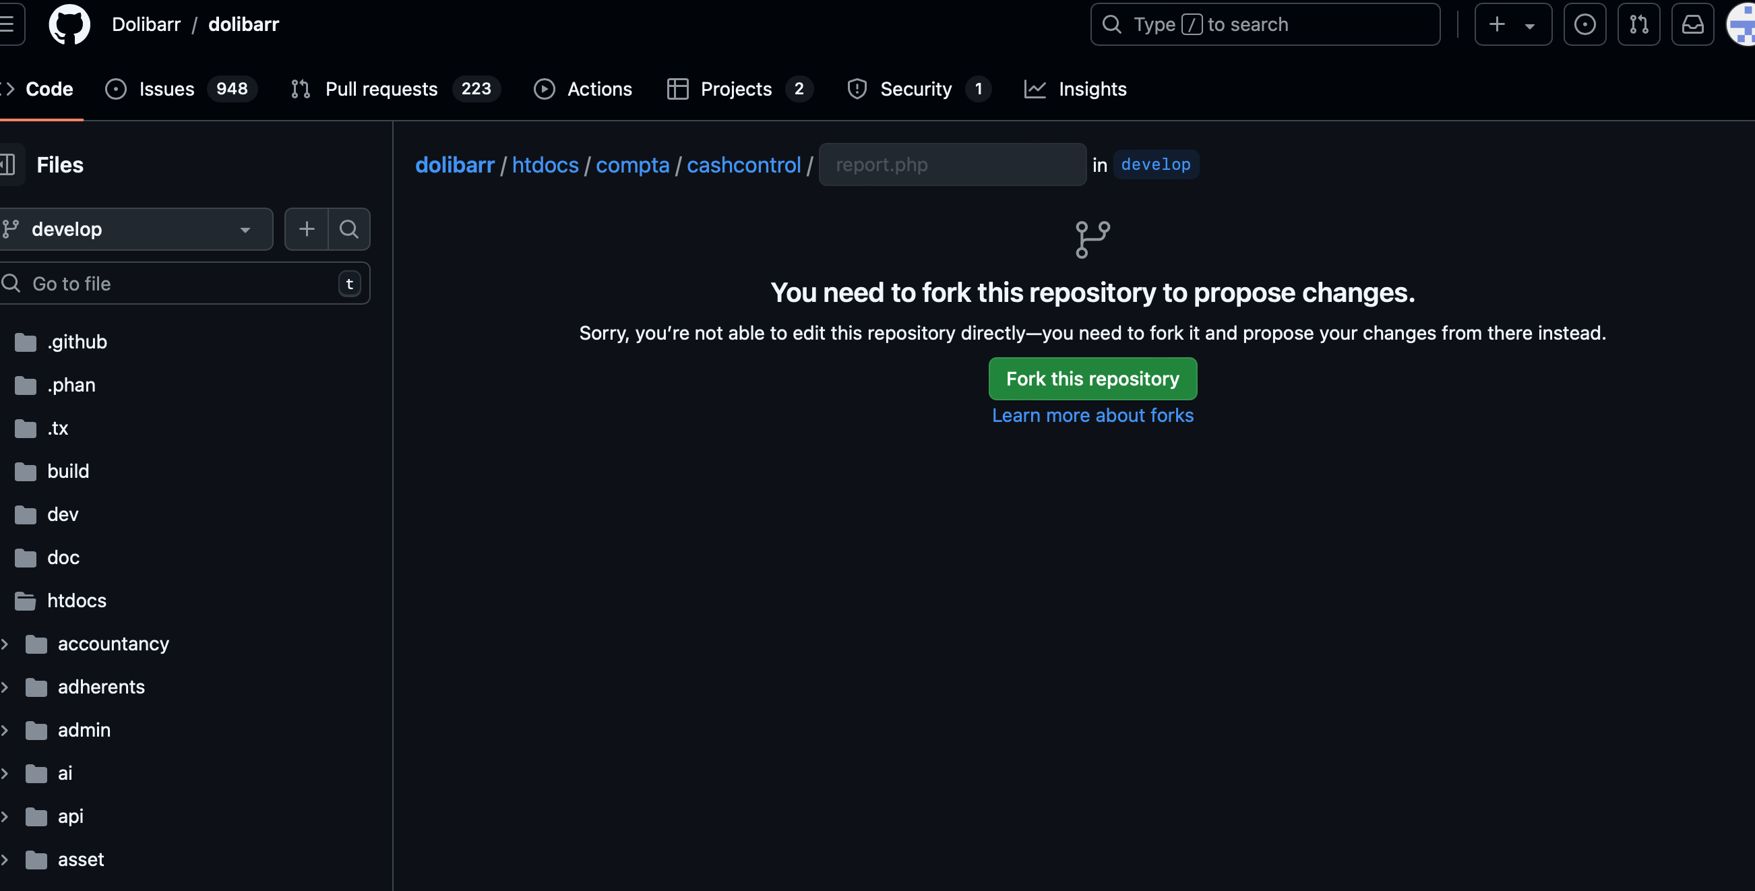Expand the admin folder chevron
This screenshot has height=891, width=1755.
pos(5,730)
